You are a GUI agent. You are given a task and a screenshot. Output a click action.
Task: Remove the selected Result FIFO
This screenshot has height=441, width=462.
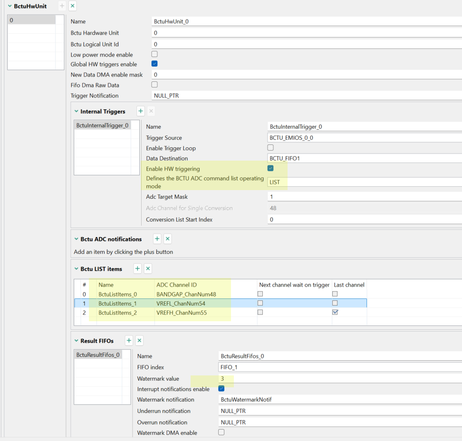click(x=139, y=341)
